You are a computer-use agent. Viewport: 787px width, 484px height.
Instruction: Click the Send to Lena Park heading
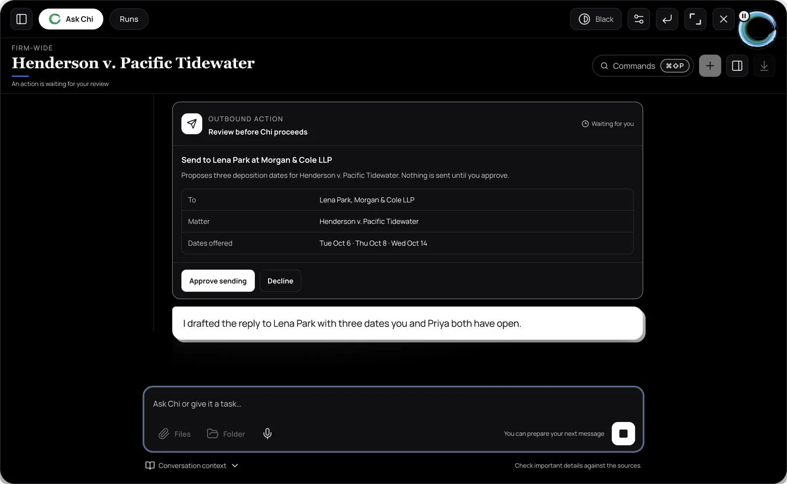tap(257, 160)
